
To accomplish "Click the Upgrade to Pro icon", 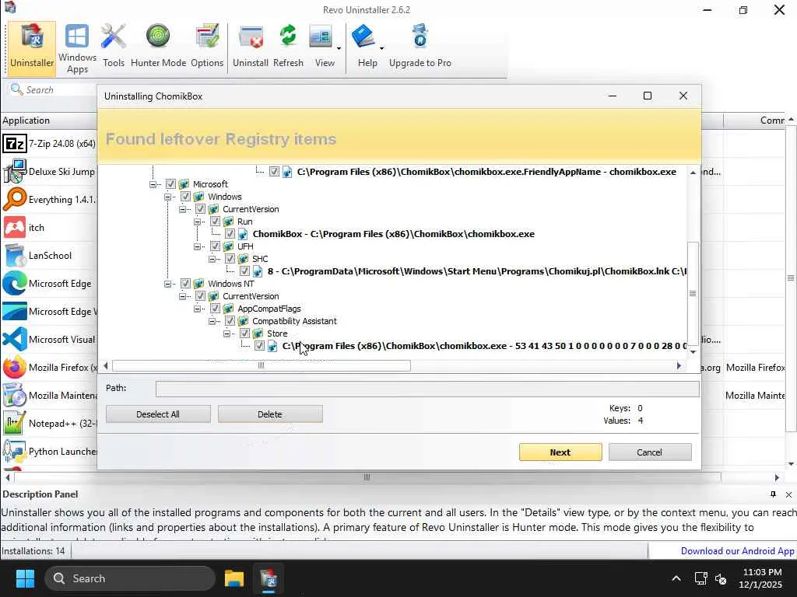I will tap(420, 47).
